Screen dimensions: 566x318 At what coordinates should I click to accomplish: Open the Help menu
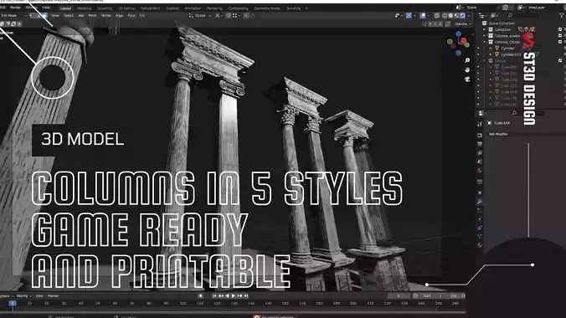pyautogui.click(x=46, y=8)
